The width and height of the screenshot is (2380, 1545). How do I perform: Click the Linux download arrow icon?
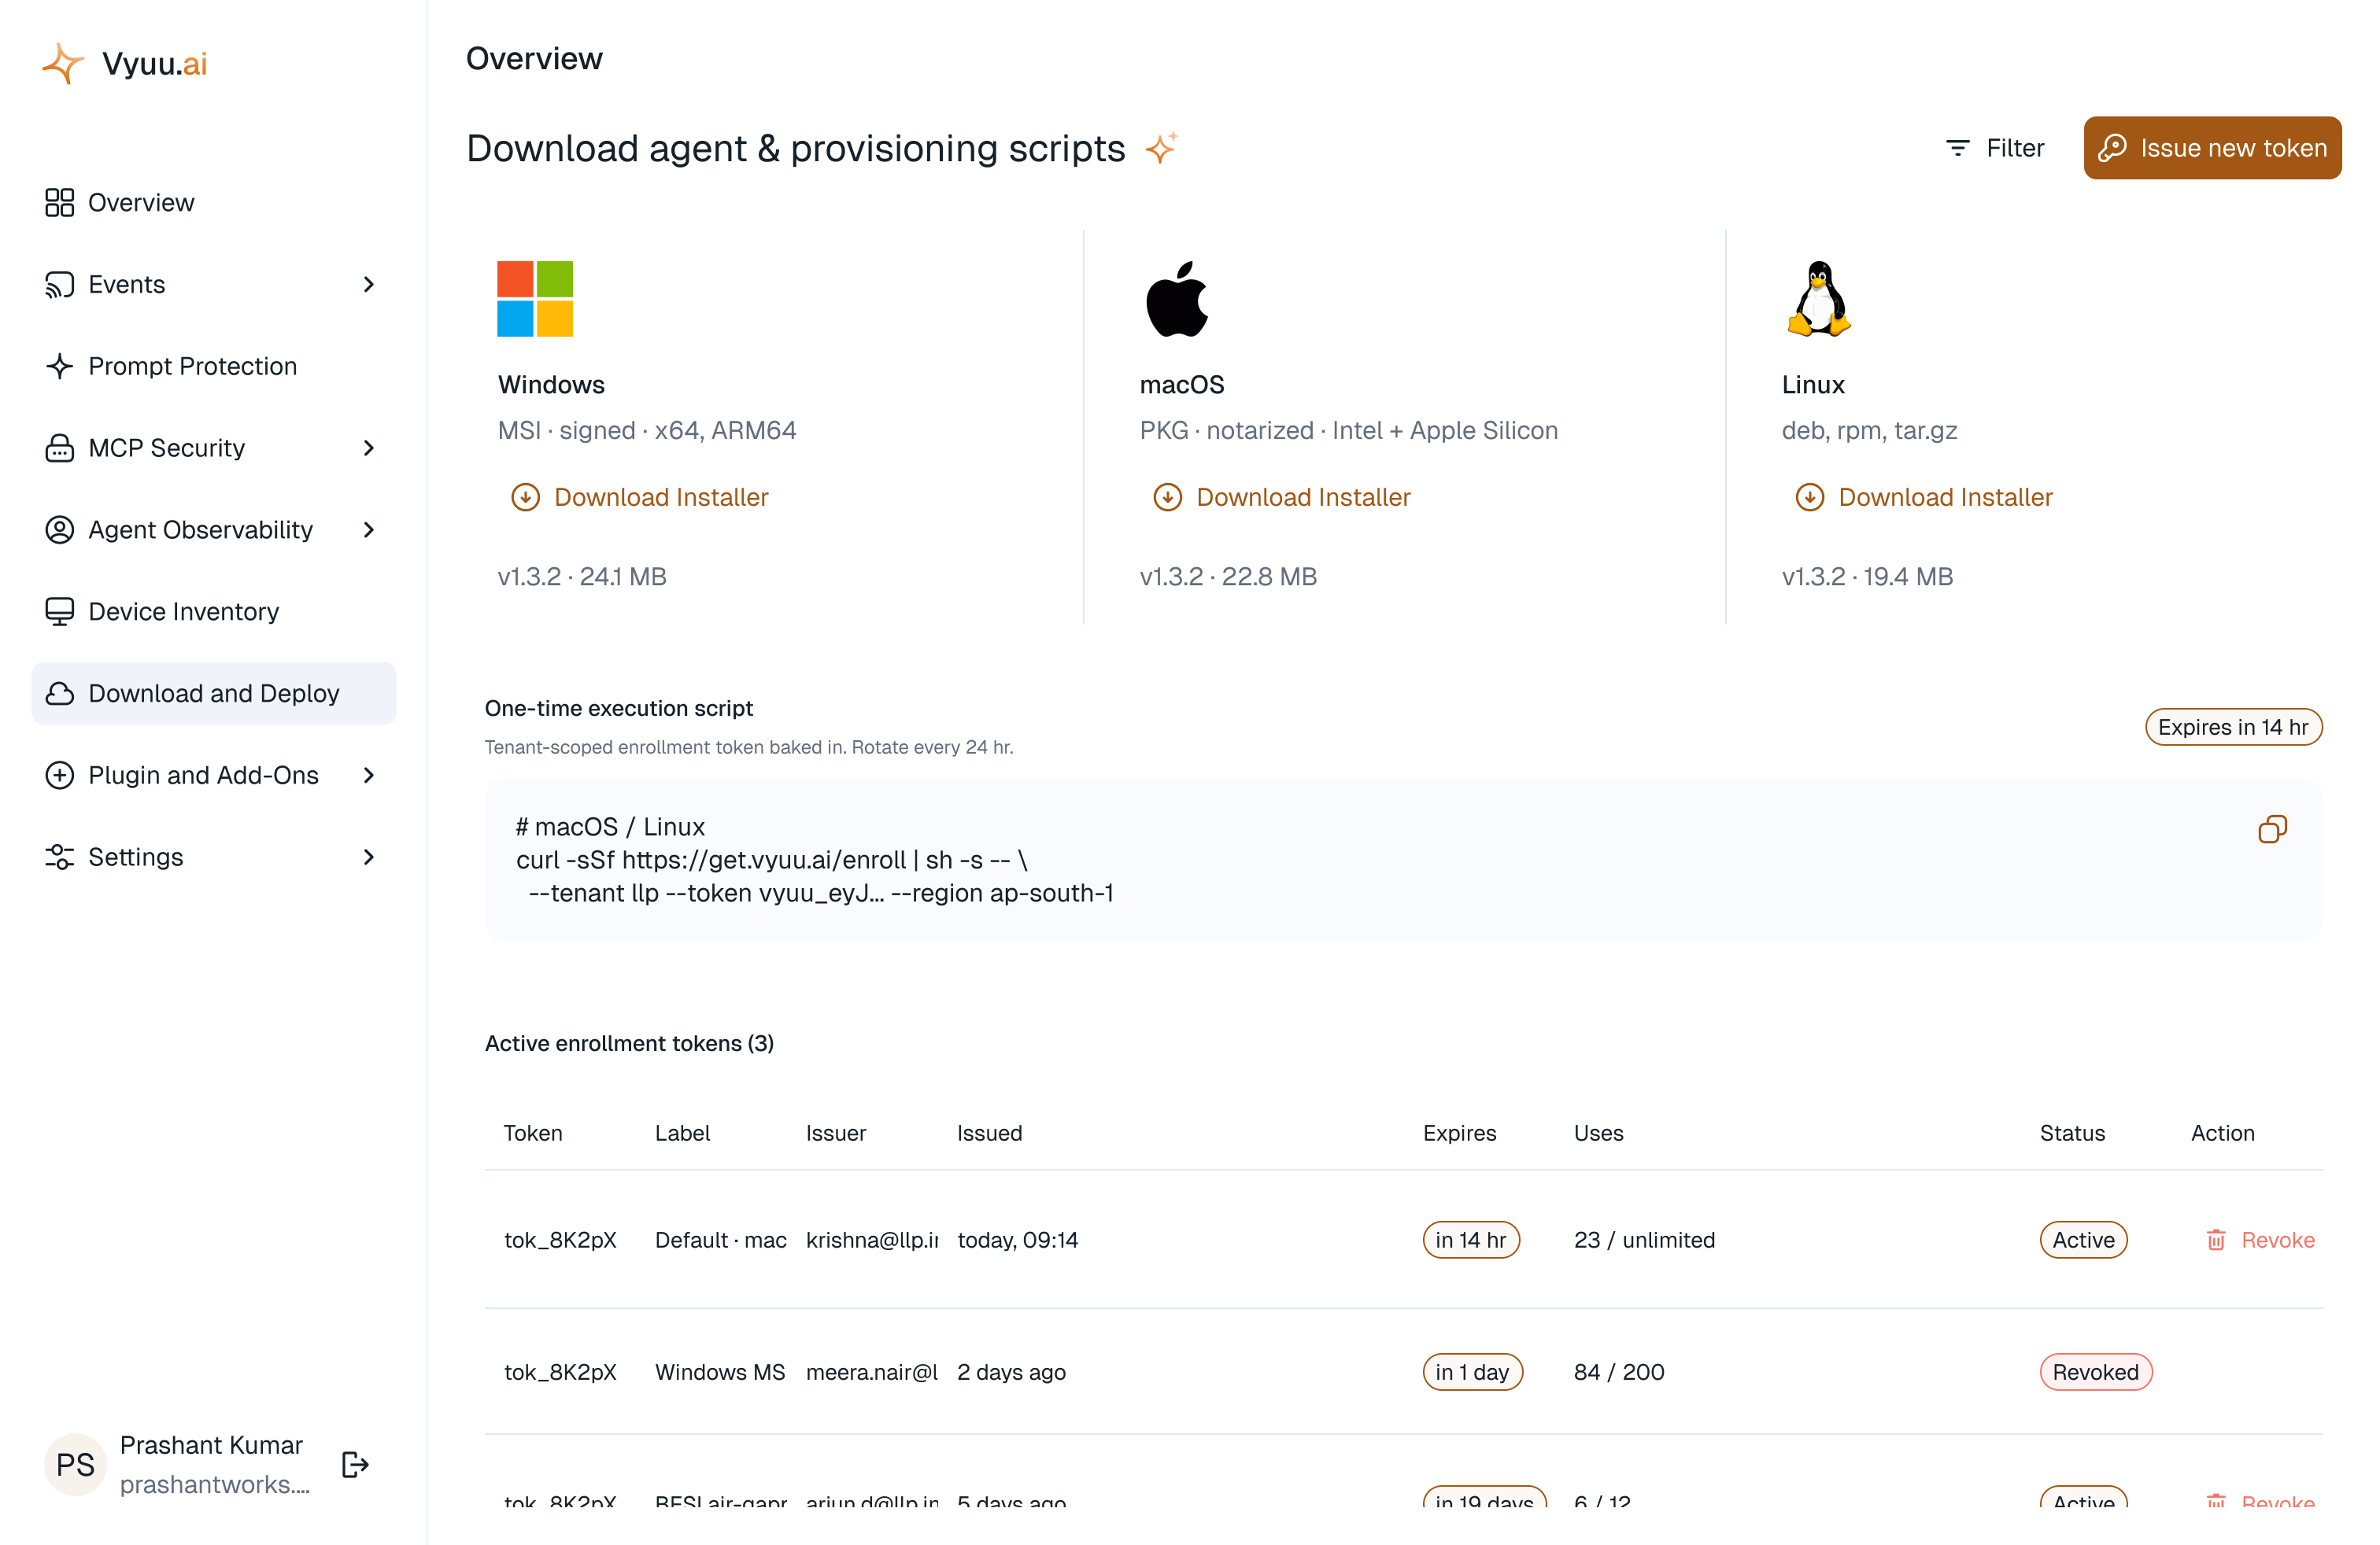tap(1809, 498)
